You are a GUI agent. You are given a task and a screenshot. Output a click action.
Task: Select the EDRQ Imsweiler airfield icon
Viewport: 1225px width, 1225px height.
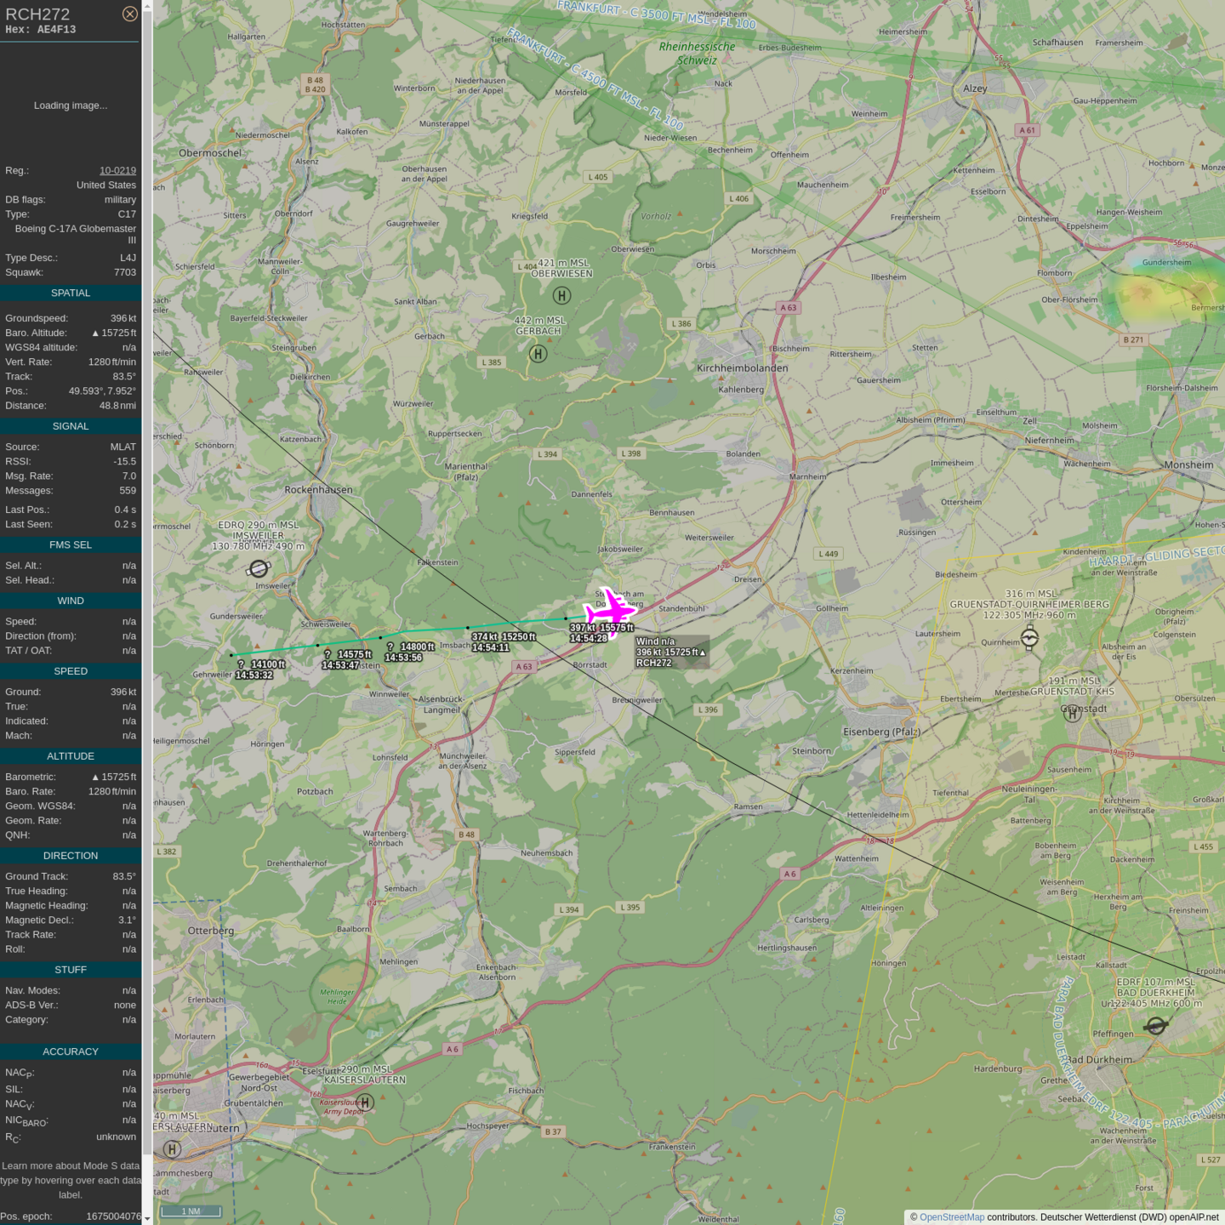pyautogui.click(x=259, y=568)
